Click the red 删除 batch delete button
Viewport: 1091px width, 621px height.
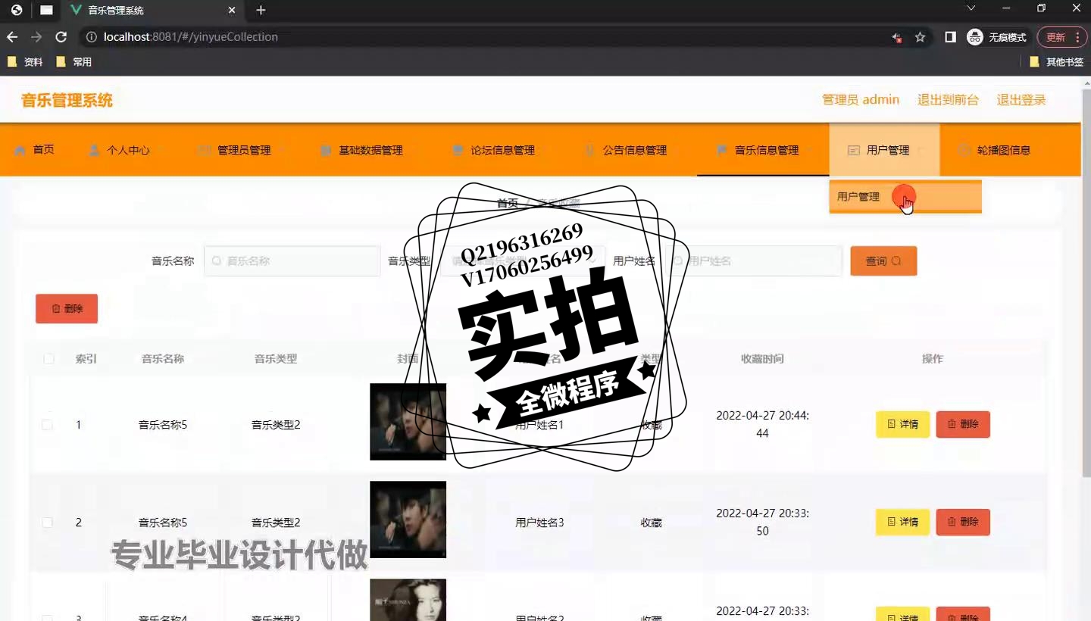67,309
